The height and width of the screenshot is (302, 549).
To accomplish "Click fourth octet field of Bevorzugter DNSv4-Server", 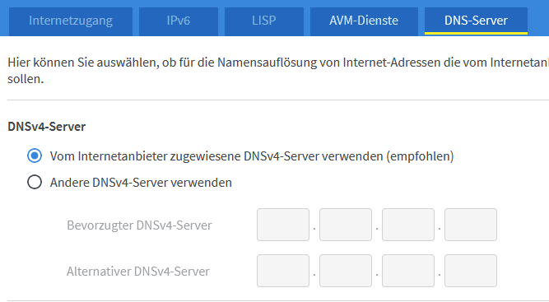I will (471, 225).
